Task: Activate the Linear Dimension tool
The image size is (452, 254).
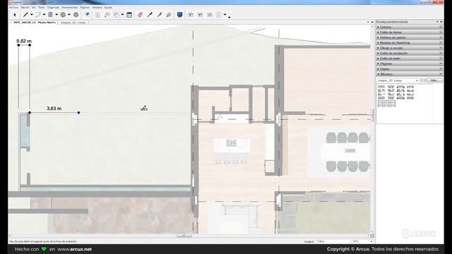Action: click(x=117, y=15)
